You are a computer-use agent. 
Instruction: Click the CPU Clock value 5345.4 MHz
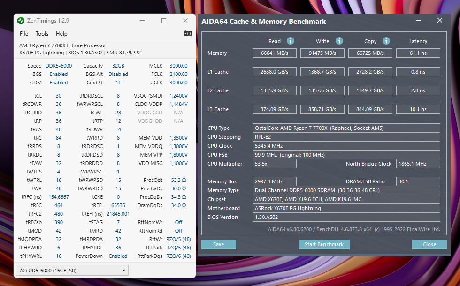click(x=346, y=146)
